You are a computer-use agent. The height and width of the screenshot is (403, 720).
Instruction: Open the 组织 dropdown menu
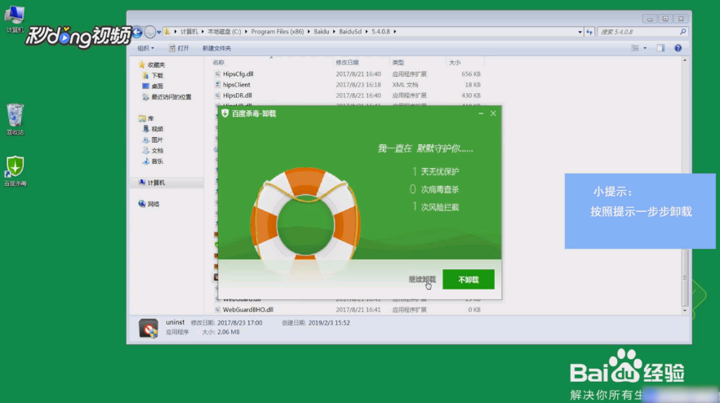click(x=145, y=48)
